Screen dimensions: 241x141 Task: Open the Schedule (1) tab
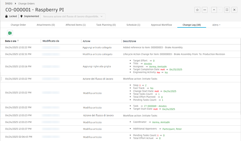(133, 25)
